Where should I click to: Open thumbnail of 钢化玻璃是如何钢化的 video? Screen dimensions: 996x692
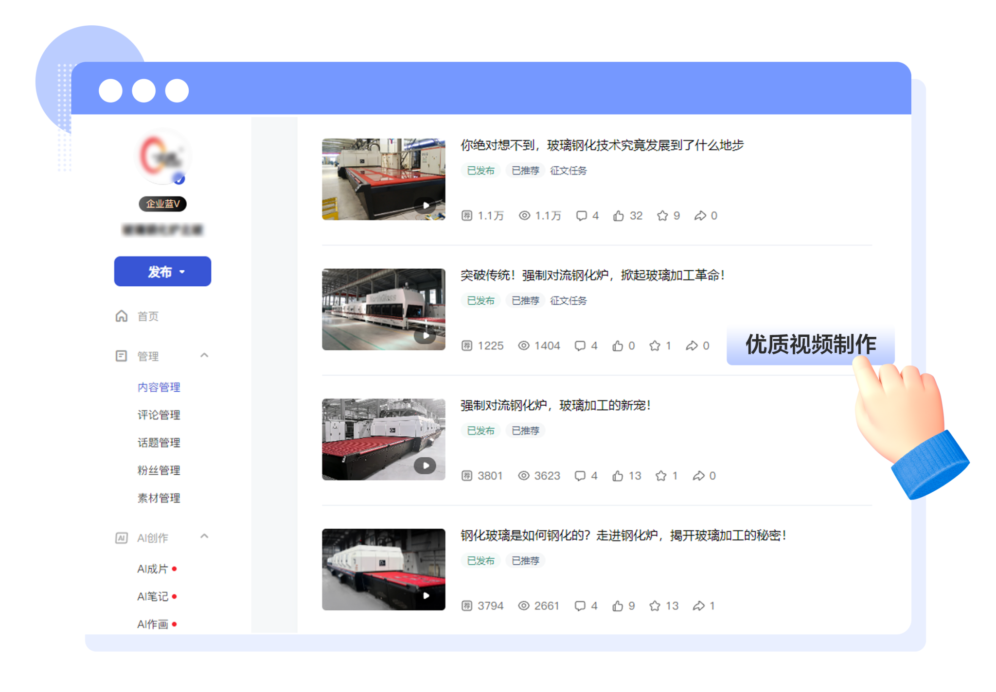pos(383,570)
